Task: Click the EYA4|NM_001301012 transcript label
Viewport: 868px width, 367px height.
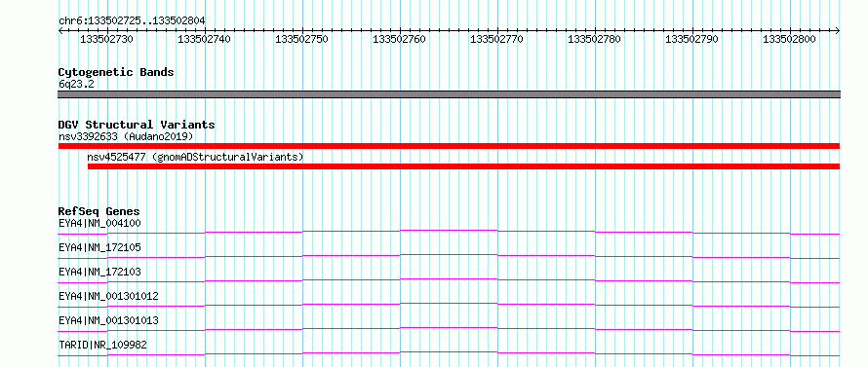Action: (108, 296)
